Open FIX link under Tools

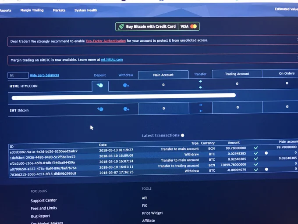pyautogui.click(x=145, y=206)
